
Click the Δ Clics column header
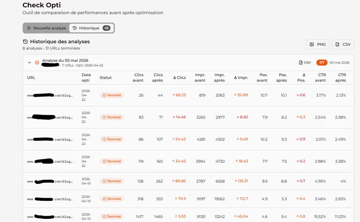[179, 78]
